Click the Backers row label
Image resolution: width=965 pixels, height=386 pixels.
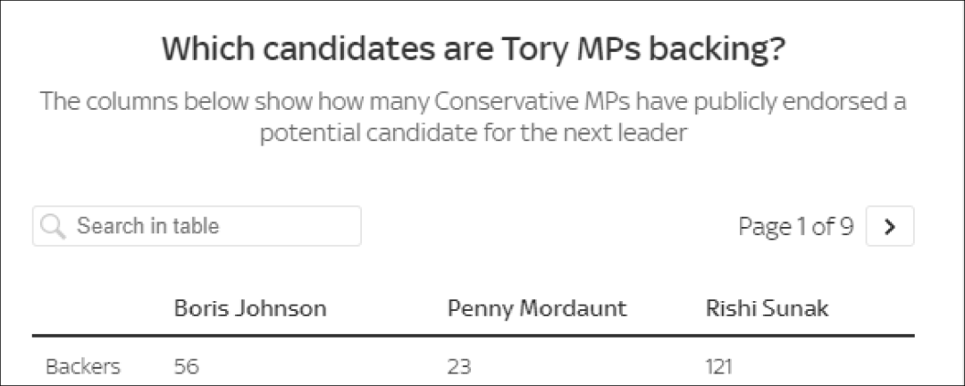click(83, 367)
